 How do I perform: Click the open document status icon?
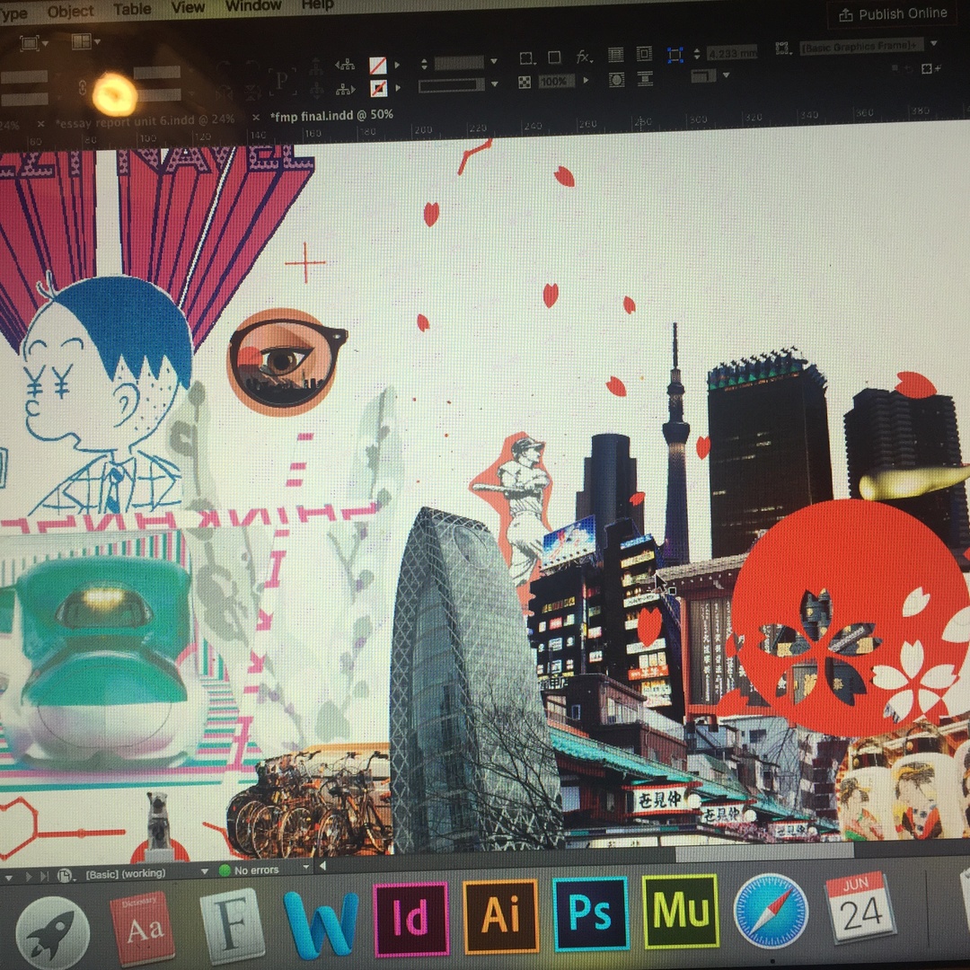tap(65, 876)
